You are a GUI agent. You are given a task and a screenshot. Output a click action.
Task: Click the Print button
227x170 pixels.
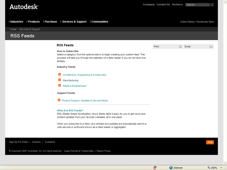[x=168, y=46]
